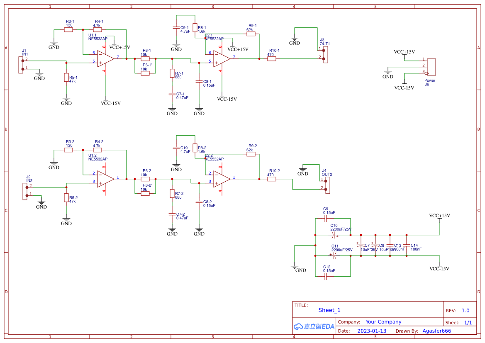Select capacitor C10 2200uF/25V
The height and width of the screenshot is (343, 485).
[x=334, y=234]
